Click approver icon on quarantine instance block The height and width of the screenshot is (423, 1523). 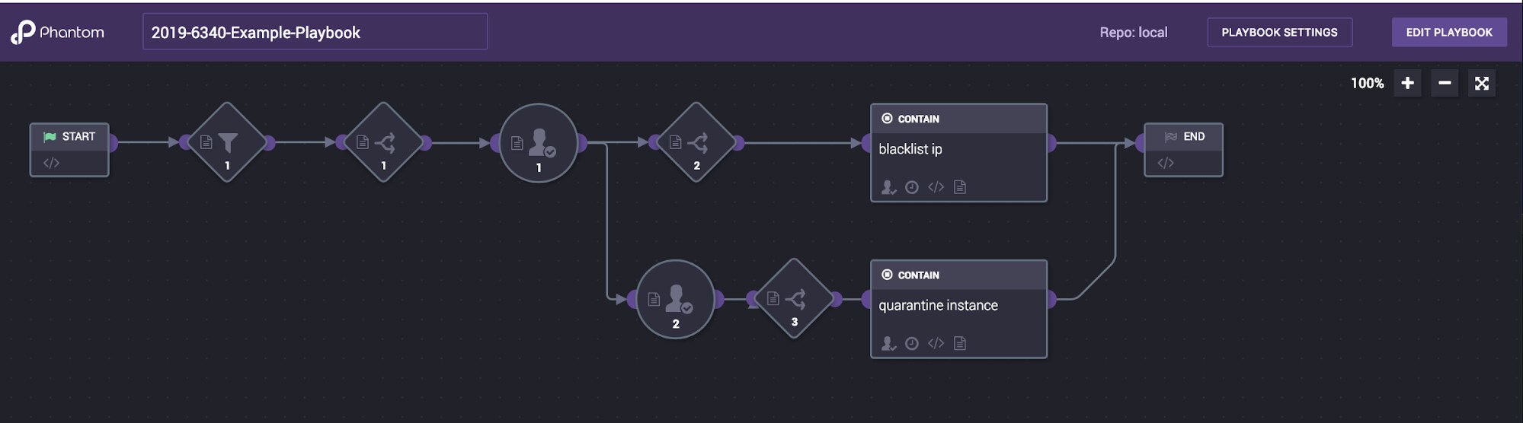point(888,344)
